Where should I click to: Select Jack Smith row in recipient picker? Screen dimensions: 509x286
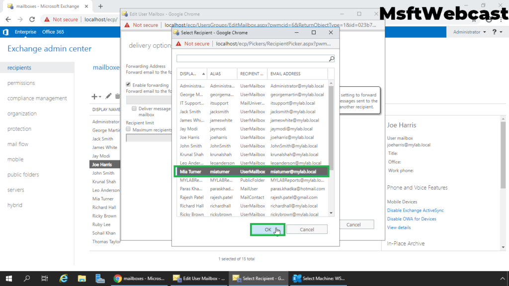(252, 112)
